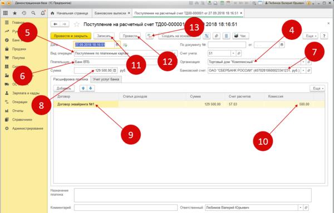Open Создать на основании dropdown

(x=179, y=36)
